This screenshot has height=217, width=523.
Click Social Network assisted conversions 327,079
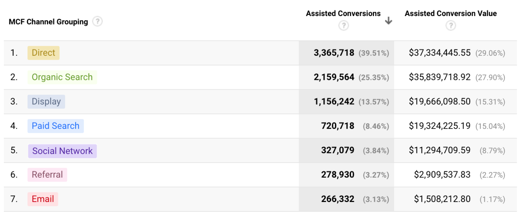pyautogui.click(x=337, y=151)
